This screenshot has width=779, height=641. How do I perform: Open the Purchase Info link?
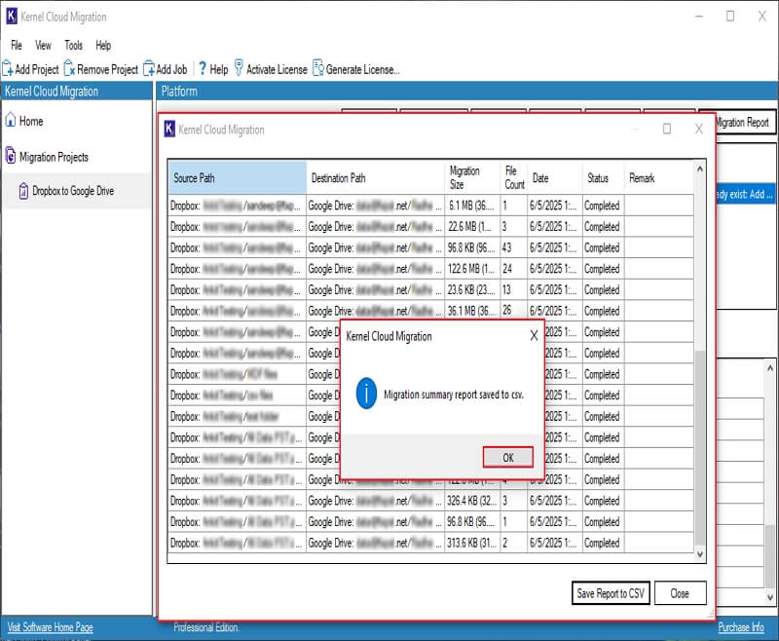pyautogui.click(x=741, y=627)
